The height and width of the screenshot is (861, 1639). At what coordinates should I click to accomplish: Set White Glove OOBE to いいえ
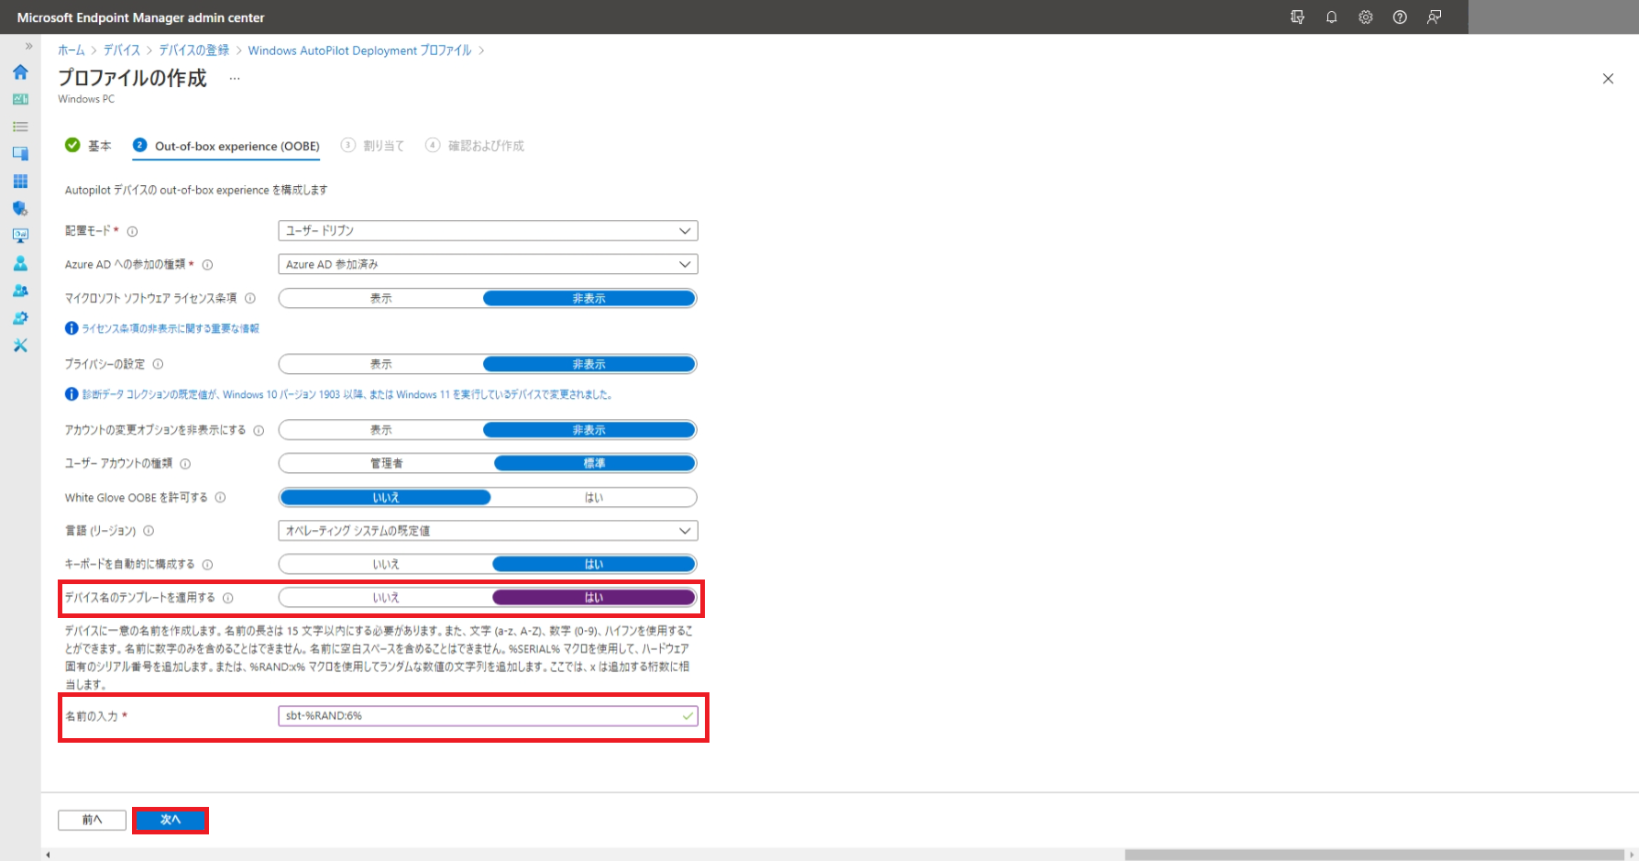(386, 497)
